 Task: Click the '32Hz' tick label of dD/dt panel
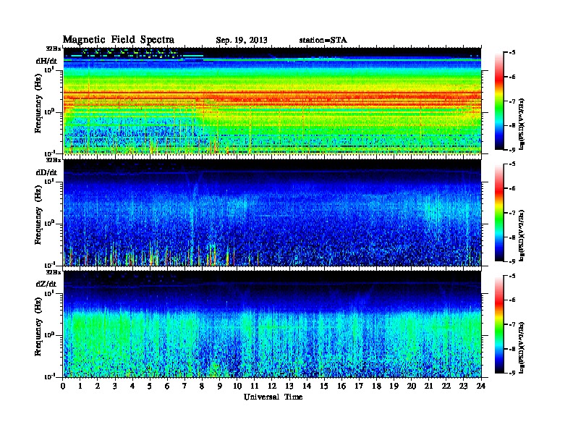53,160
